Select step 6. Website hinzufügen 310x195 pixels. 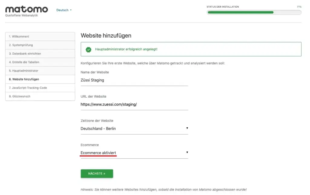point(40,79)
